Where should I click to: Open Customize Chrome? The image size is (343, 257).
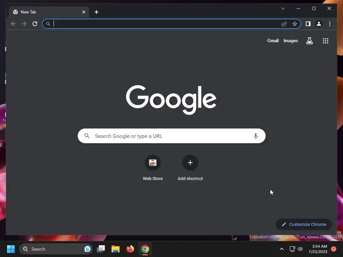point(304,224)
